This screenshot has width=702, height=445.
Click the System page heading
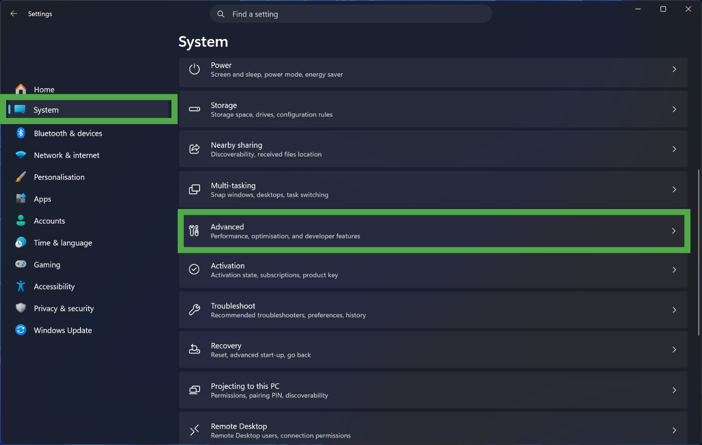(203, 42)
